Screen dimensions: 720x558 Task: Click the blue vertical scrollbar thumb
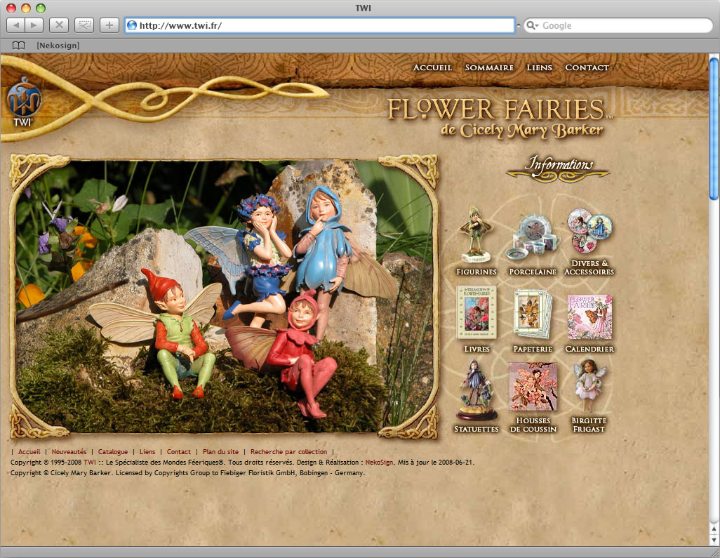714,128
